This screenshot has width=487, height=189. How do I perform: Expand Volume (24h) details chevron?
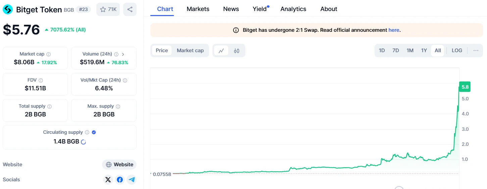[123, 54]
